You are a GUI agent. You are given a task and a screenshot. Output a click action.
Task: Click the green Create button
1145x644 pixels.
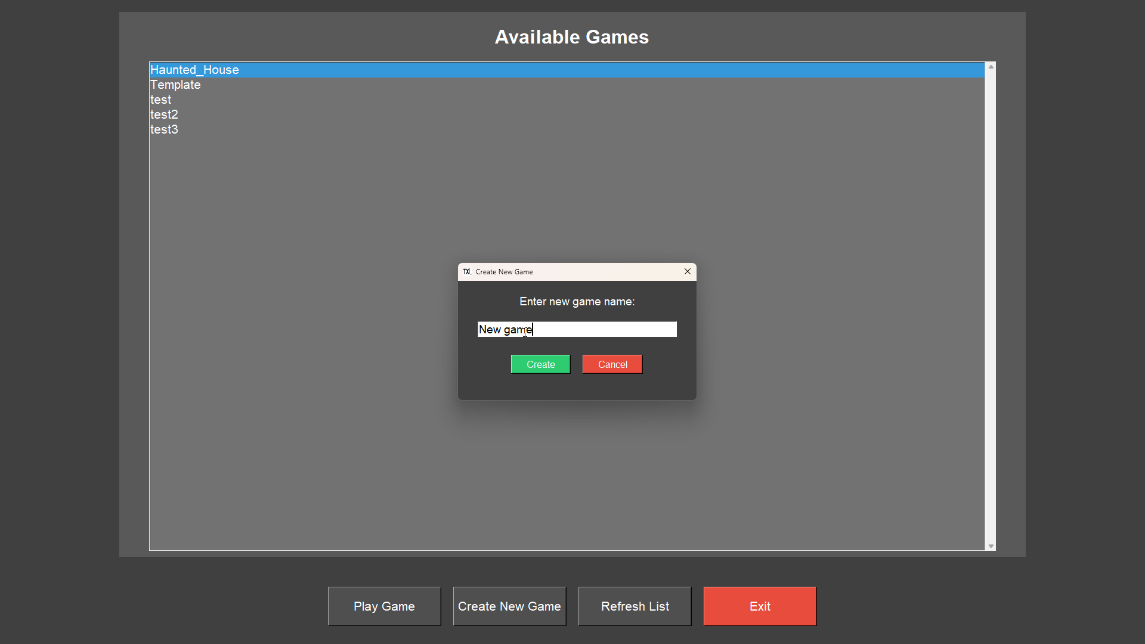pos(540,364)
